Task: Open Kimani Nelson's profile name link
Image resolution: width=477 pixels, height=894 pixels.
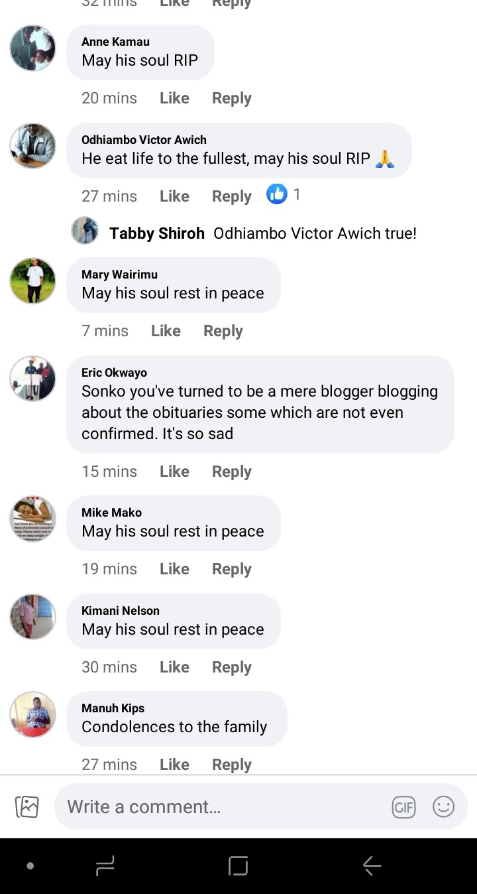Action: [x=121, y=611]
